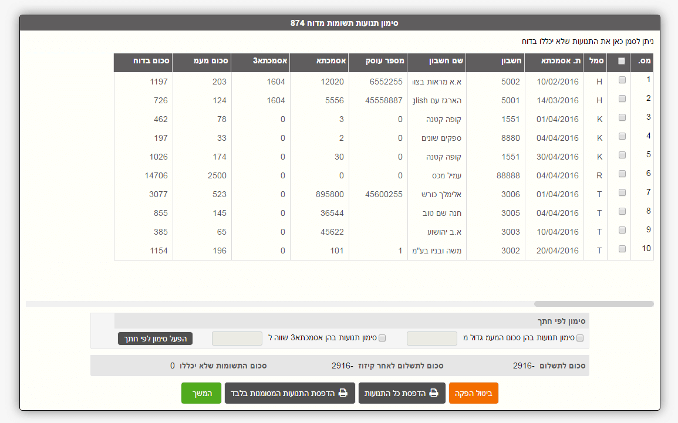The height and width of the screenshot is (423, 678).
Task: Toggle the select-all checkbox in table header
Action: pyautogui.click(x=622, y=61)
